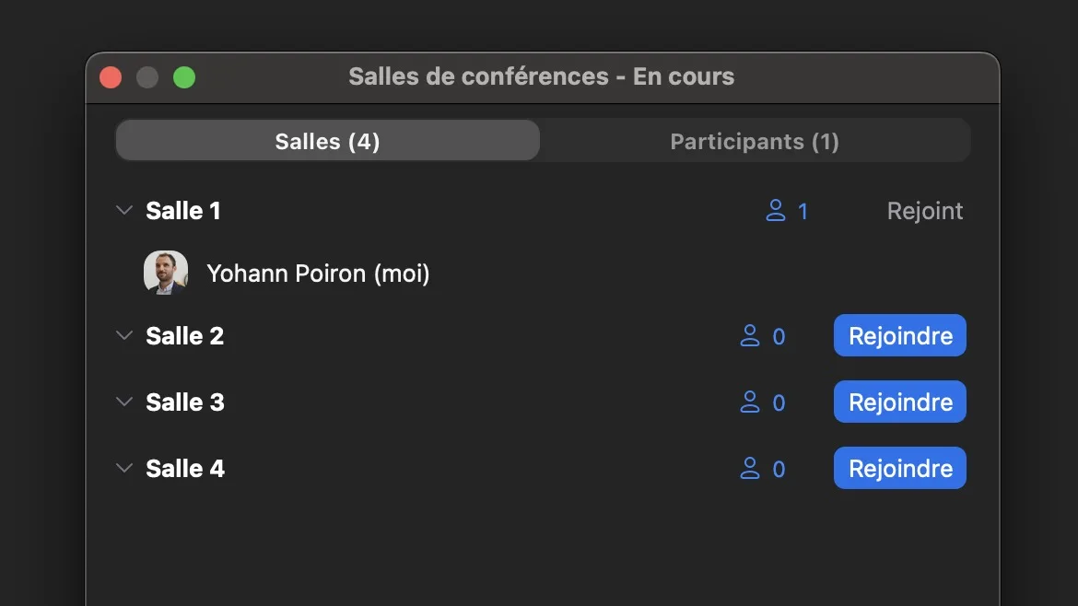Click the participant icon for Salle 2
The width and height of the screenshot is (1078, 606).
(750, 336)
